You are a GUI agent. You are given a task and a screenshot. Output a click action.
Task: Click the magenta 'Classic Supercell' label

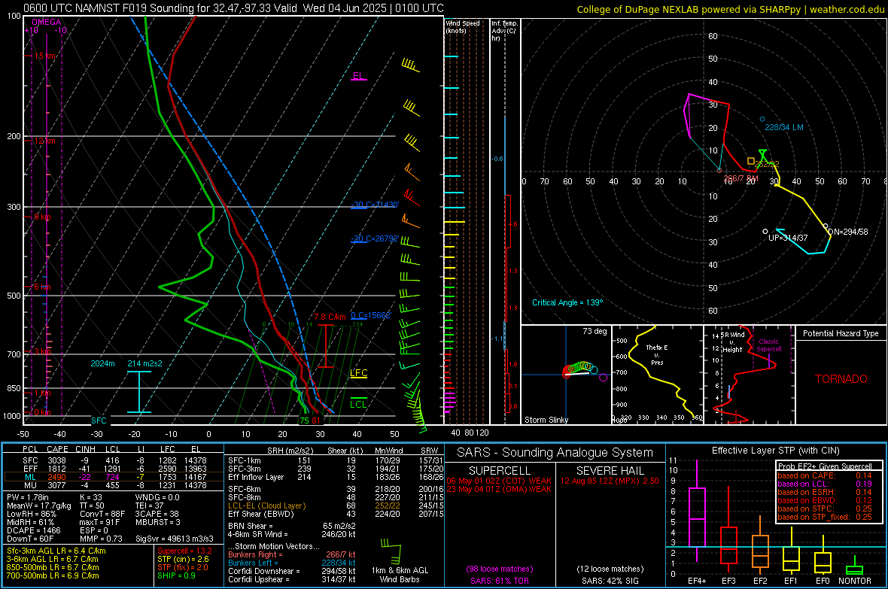[768, 345]
